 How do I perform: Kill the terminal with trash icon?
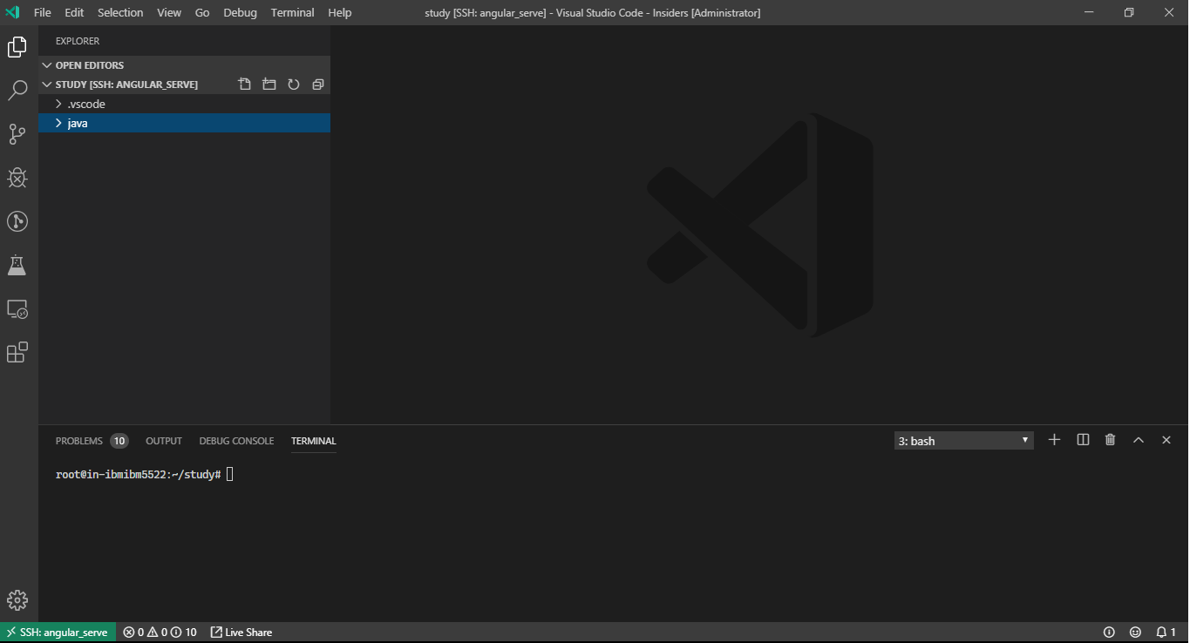1110,440
